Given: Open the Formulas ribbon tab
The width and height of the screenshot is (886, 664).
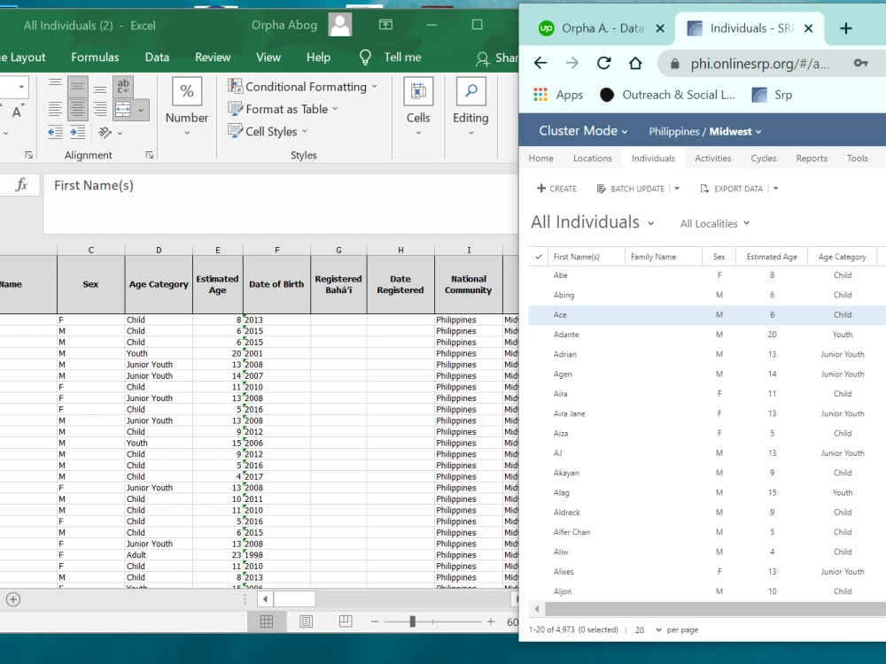Looking at the screenshot, I should pos(95,57).
